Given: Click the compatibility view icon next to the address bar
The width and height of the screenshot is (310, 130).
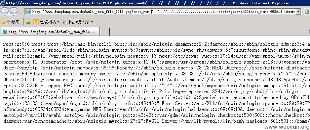Looking at the screenshot, I should 307,12.
